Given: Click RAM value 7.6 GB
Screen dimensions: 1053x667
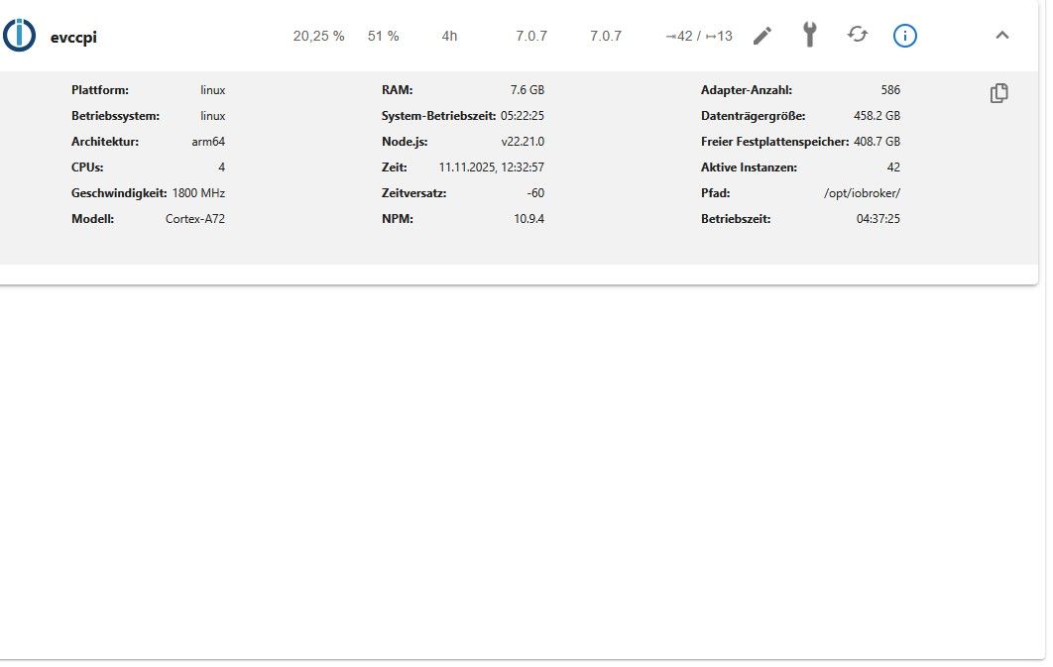Looking at the screenshot, I should click(527, 90).
